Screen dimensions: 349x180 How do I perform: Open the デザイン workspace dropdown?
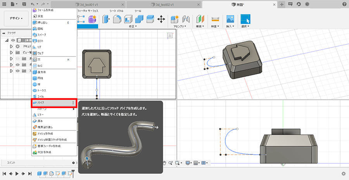(x=16, y=18)
